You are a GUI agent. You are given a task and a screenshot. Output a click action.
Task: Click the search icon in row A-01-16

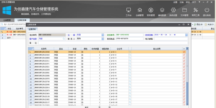click(x=130, y=96)
